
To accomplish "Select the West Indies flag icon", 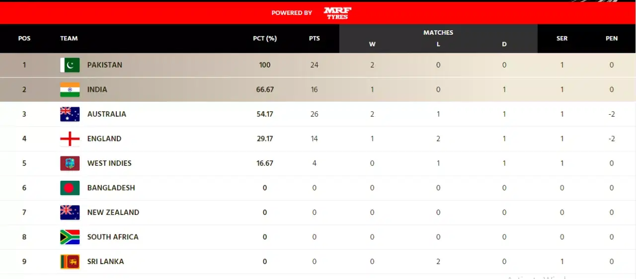I will coord(70,163).
